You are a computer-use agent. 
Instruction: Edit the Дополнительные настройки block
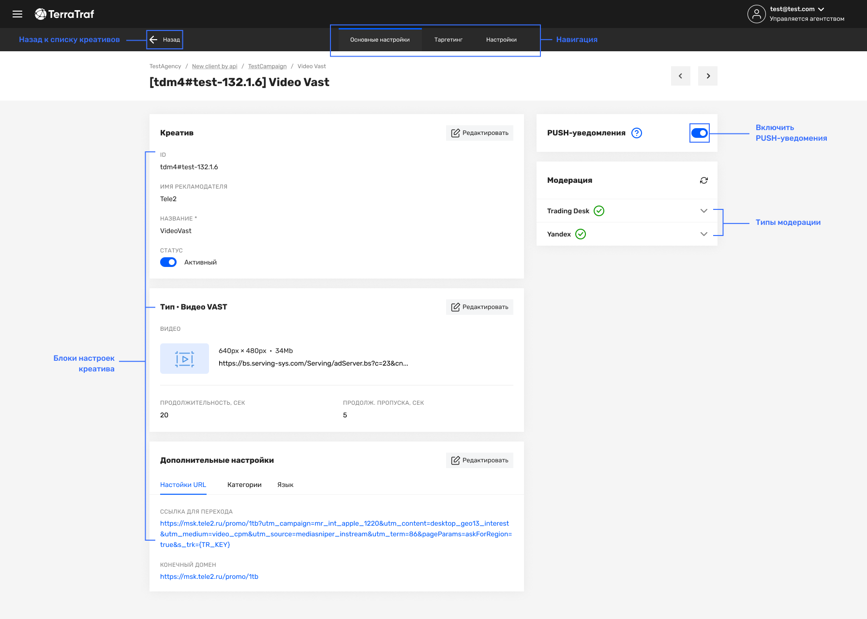[x=479, y=460]
